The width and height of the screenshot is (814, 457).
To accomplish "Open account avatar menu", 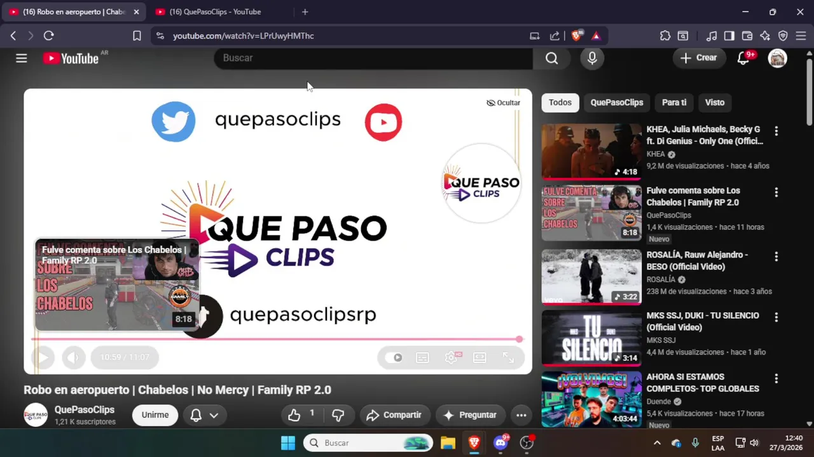I will tap(777, 58).
